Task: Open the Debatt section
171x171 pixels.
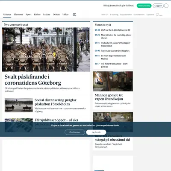Action: click(x=56, y=15)
